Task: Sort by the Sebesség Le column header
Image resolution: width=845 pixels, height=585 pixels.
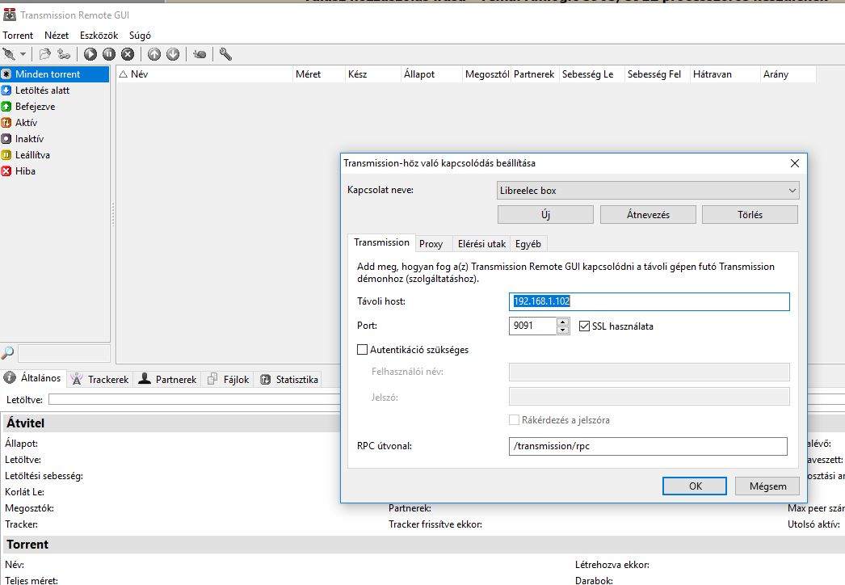Action: pyautogui.click(x=591, y=74)
